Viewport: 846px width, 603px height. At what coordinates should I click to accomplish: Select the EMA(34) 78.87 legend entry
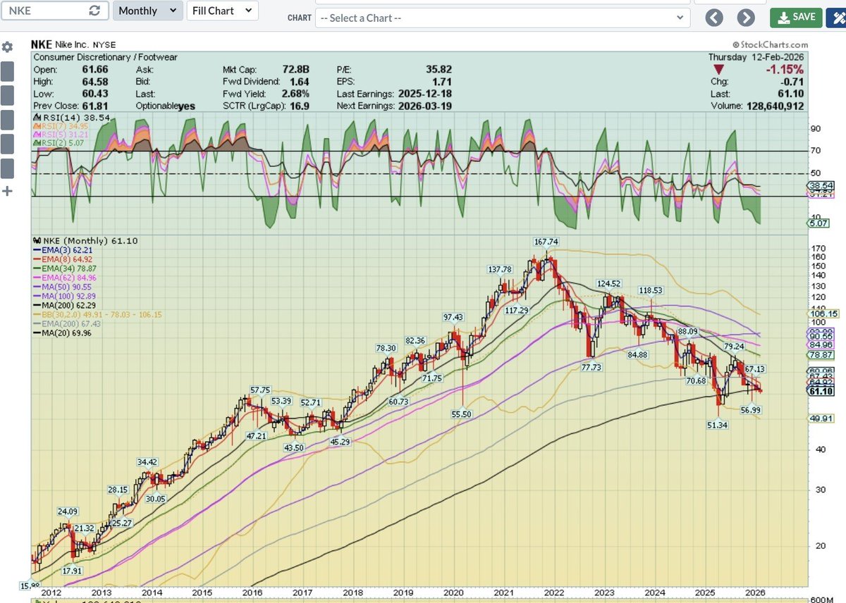click(x=64, y=268)
